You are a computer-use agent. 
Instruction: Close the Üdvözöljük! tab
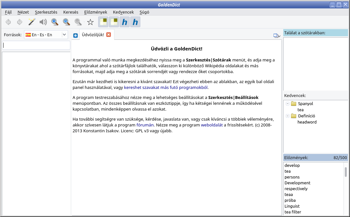(x=109, y=35)
